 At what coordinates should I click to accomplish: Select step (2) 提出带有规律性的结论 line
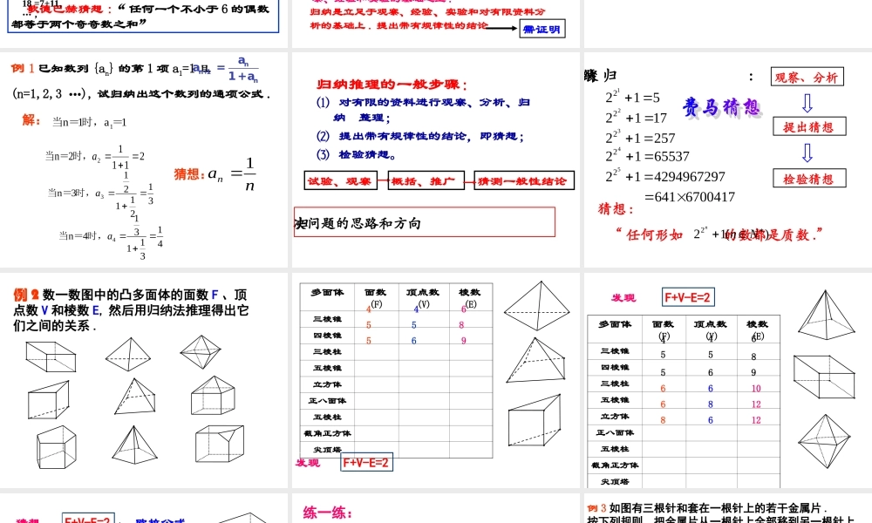420,136
